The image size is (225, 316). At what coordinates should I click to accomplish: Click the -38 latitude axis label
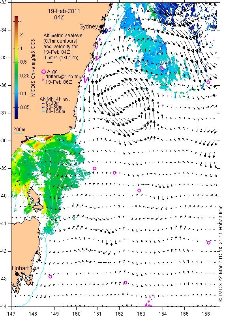[x=4, y=141]
